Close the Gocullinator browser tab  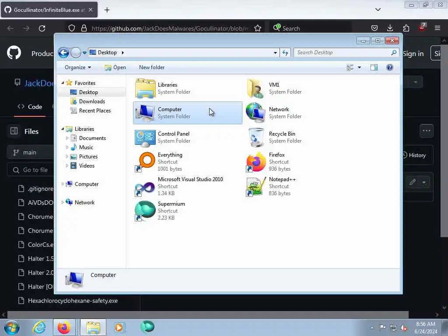pos(90,10)
